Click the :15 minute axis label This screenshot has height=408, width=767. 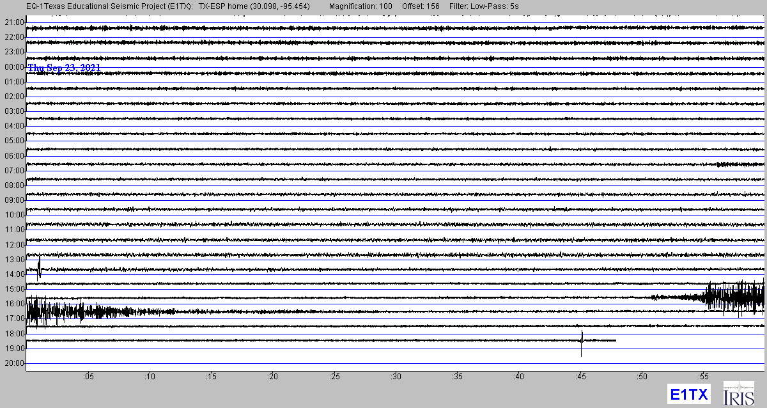click(211, 376)
